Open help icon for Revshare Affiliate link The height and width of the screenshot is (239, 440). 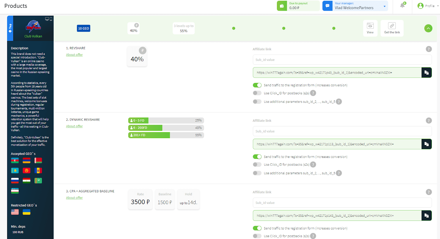(429, 49)
